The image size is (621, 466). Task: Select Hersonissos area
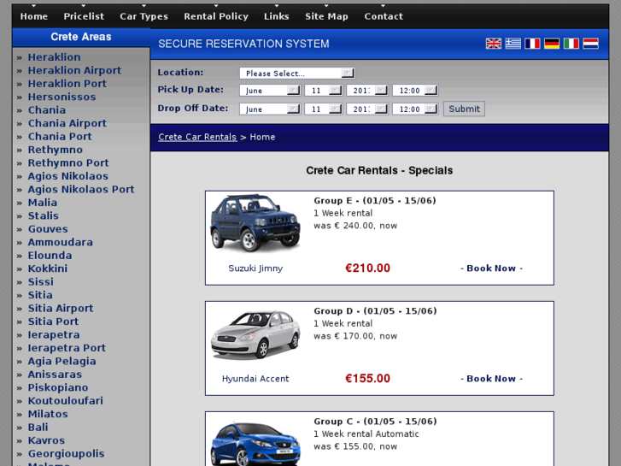click(x=62, y=97)
